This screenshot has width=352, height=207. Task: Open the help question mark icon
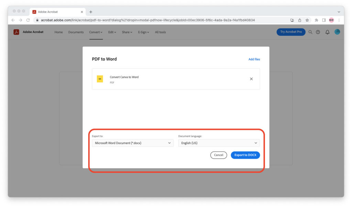[318, 32]
